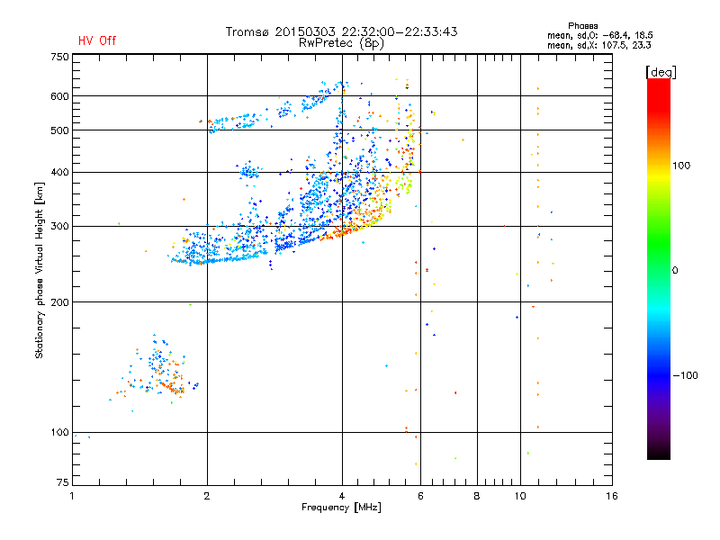
Task: Click y-axis tick label "300"
Action: click(x=59, y=227)
